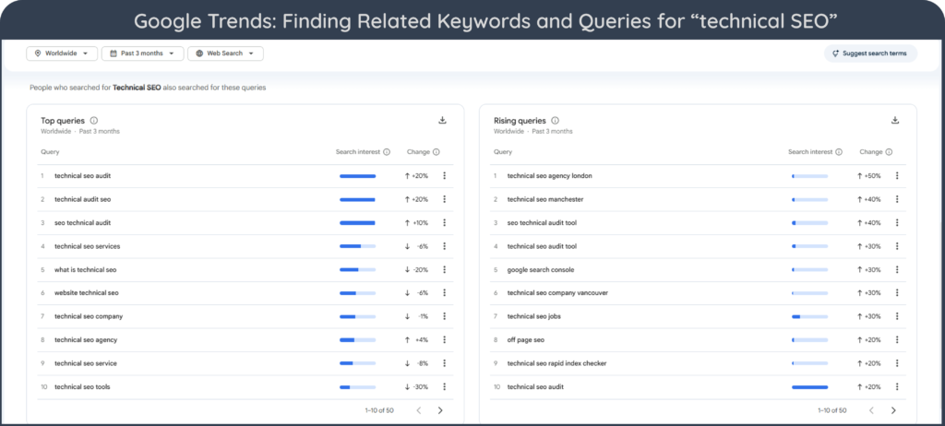The image size is (945, 426).
Task: Click Search interest info icon in Top queries
Action: click(387, 152)
